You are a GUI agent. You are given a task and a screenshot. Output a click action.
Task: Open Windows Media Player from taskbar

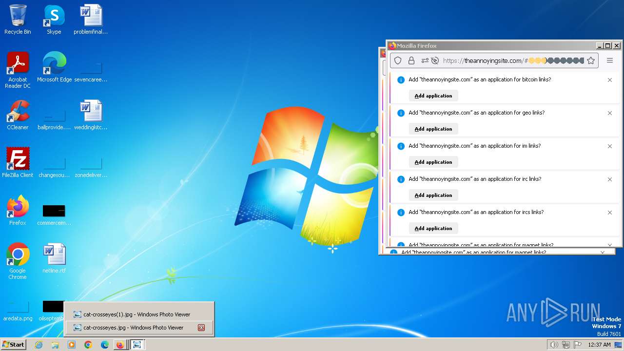(x=72, y=345)
